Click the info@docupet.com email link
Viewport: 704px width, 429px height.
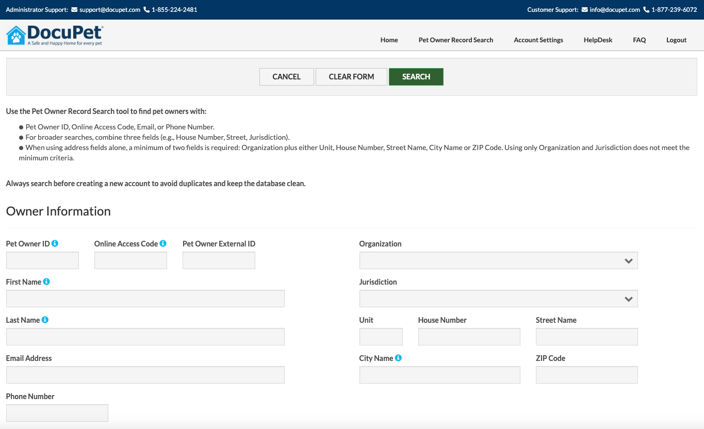click(615, 10)
